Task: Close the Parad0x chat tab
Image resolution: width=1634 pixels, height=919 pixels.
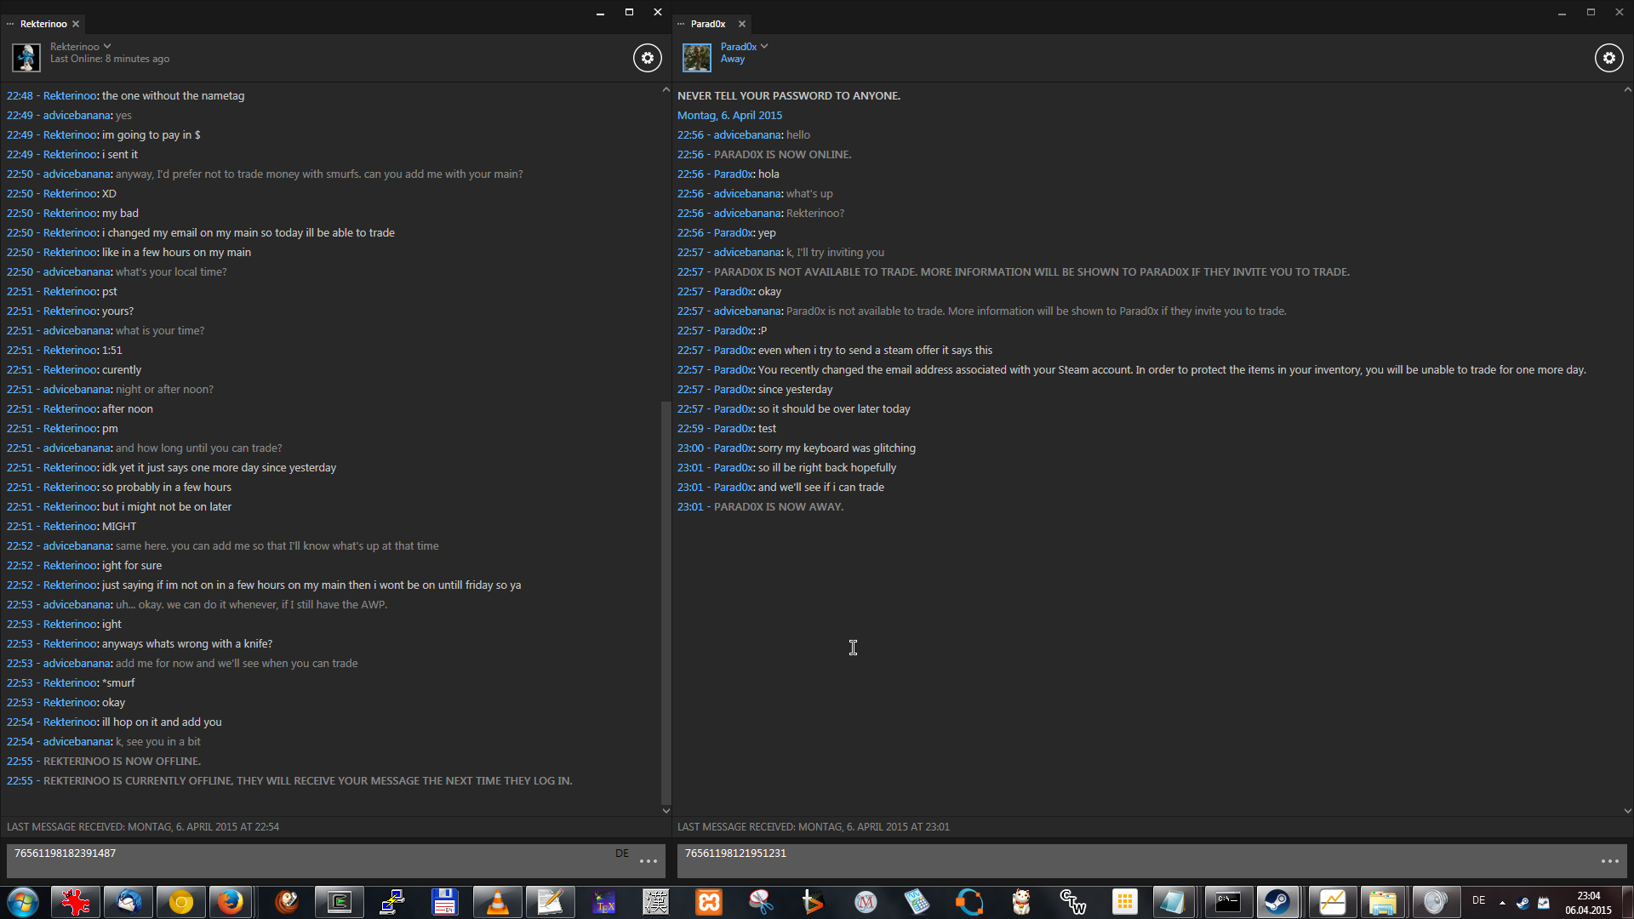Action: 742,24
